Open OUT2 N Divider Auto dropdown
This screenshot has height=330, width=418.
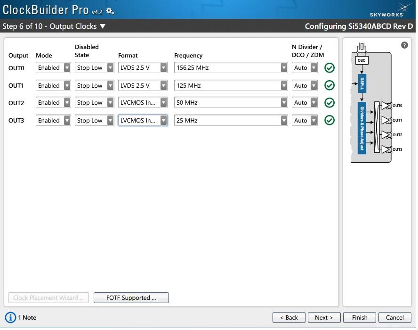[305, 102]
